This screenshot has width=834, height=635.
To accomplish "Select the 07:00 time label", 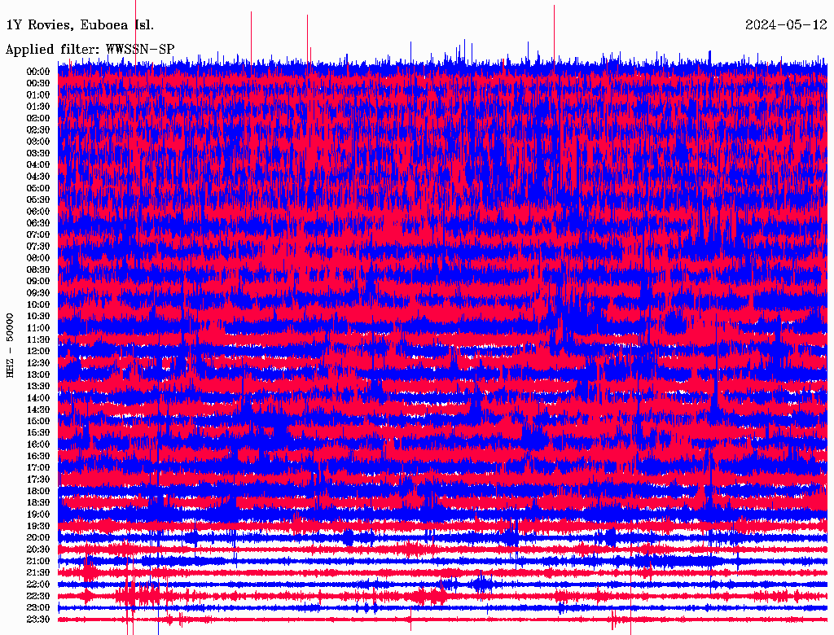I will coord(38,235).
